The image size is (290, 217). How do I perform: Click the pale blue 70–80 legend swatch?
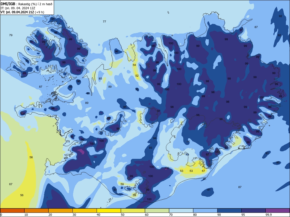point(181,211)
